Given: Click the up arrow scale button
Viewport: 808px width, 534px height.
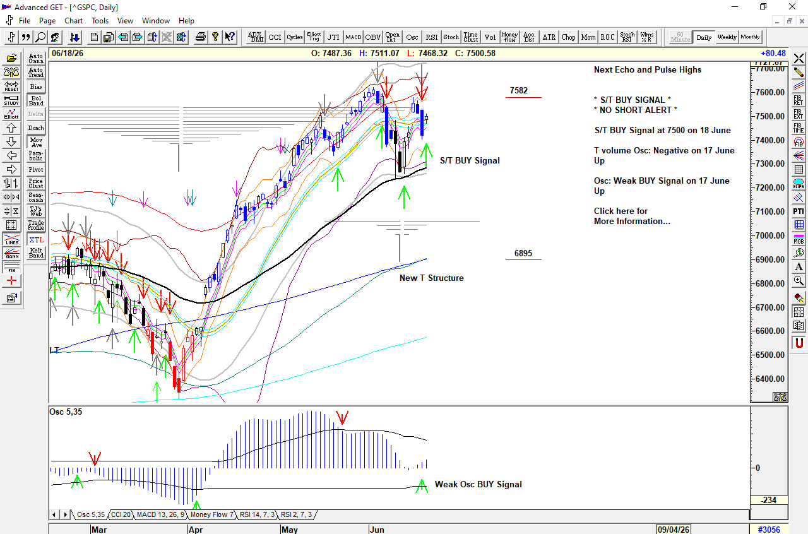Looking at the screenshot, I should pyautogui.click(x=11, y=128).
